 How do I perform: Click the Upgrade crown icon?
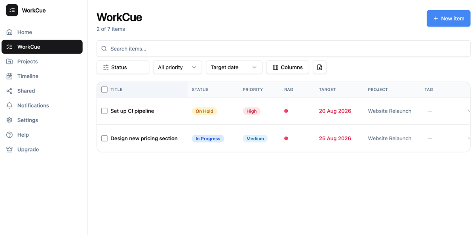[9, 149]
